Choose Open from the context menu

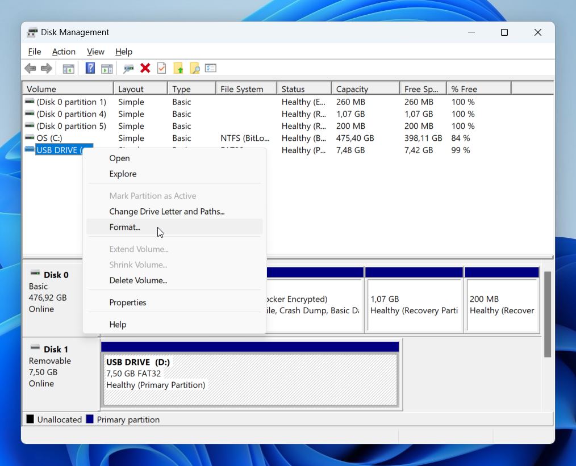174,158
